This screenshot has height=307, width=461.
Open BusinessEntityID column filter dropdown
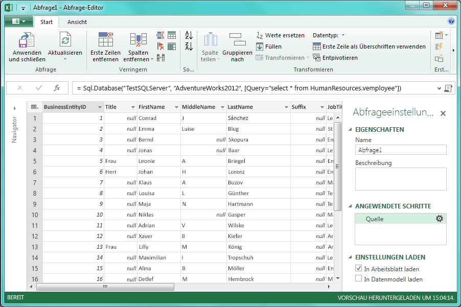click(100, 107)
